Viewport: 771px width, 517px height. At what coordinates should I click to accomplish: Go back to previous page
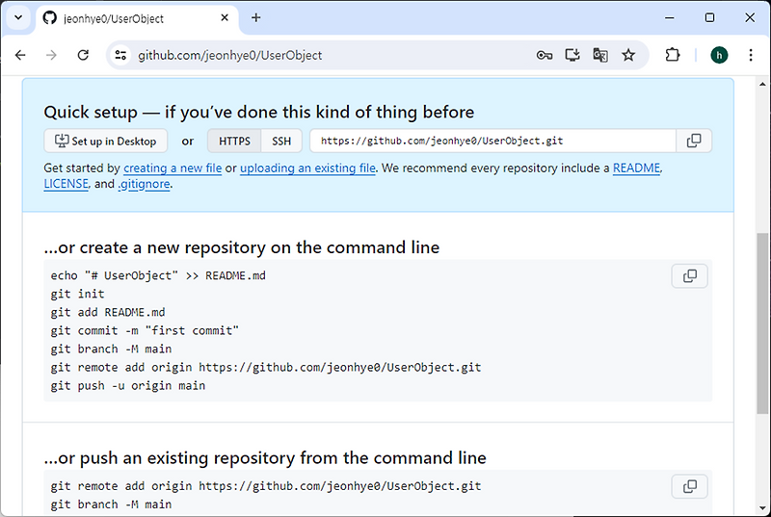[x=20, y=55]
